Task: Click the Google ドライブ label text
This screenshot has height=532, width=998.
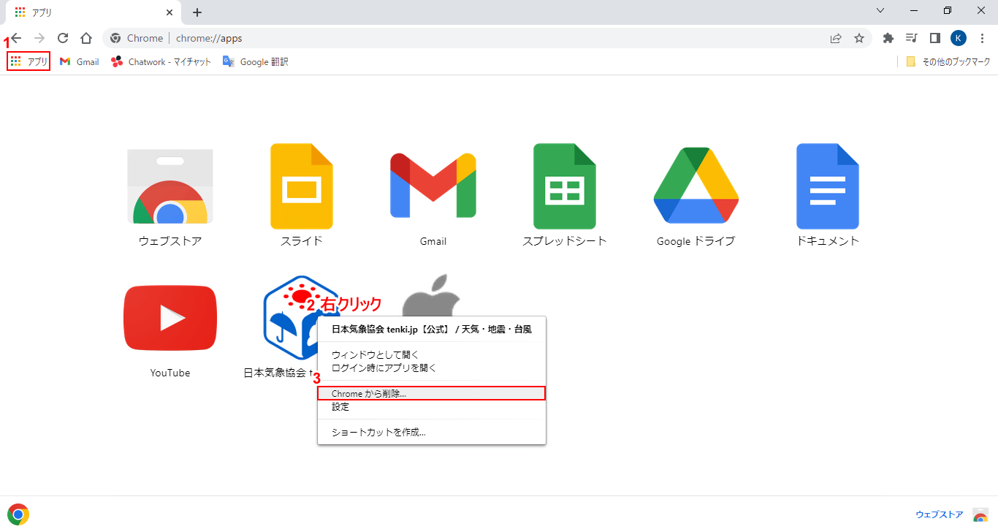Action: pyautogui.click(x=696, y=241)
